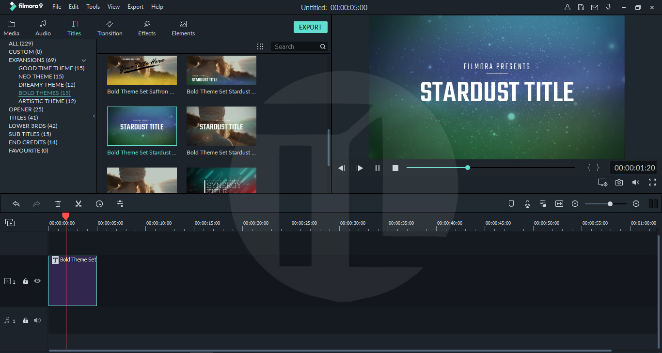Viewport: 662px width, 353px height.
Task: Collapse the EXPANSIONS category in the sidebar
Action: (83, 60)
